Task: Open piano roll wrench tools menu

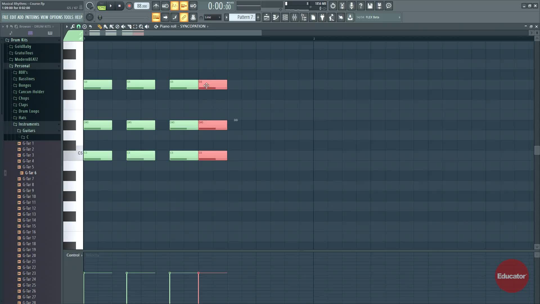Action: (73, 26)
